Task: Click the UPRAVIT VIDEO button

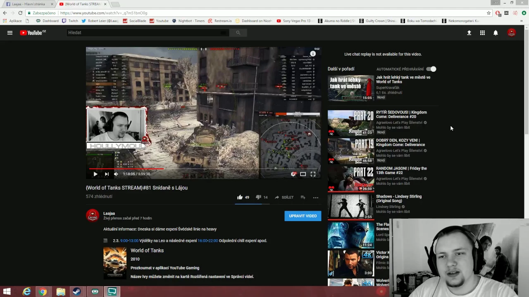Action: (x=303, y=216)
